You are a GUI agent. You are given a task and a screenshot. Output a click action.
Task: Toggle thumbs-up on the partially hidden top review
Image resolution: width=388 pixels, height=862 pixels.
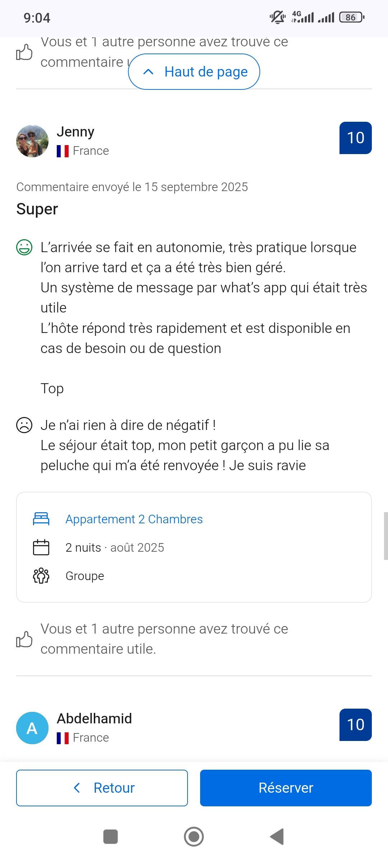[x=24, y=52]
